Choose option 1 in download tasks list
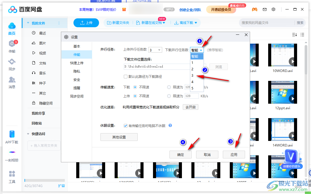311x194 pixels. click(197, 63)
